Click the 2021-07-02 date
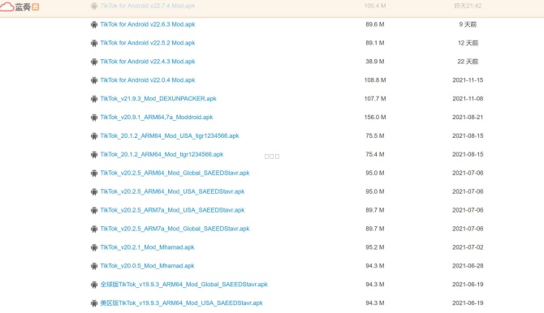Screen dimensions: 544x313 tap(468, 247)
